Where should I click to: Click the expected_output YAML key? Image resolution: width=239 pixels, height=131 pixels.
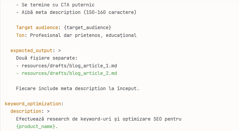pos(31,51)
